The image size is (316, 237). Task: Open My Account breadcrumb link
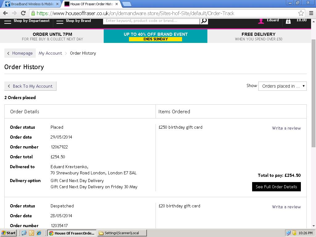click(50, 53)
